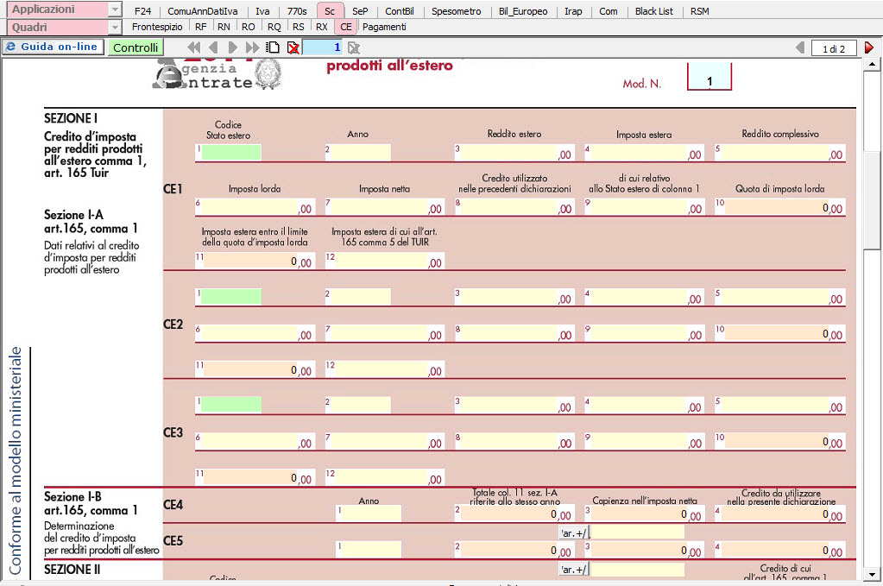Go to next module with single right arrow
The image size is (883, 586).
click(x=233, y=47)
